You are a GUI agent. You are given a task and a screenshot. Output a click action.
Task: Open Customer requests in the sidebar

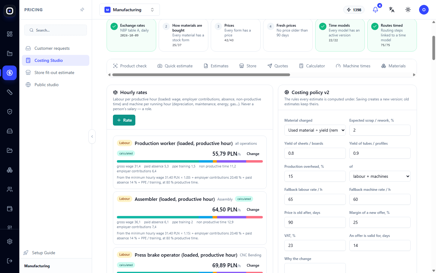coord(55,48)
